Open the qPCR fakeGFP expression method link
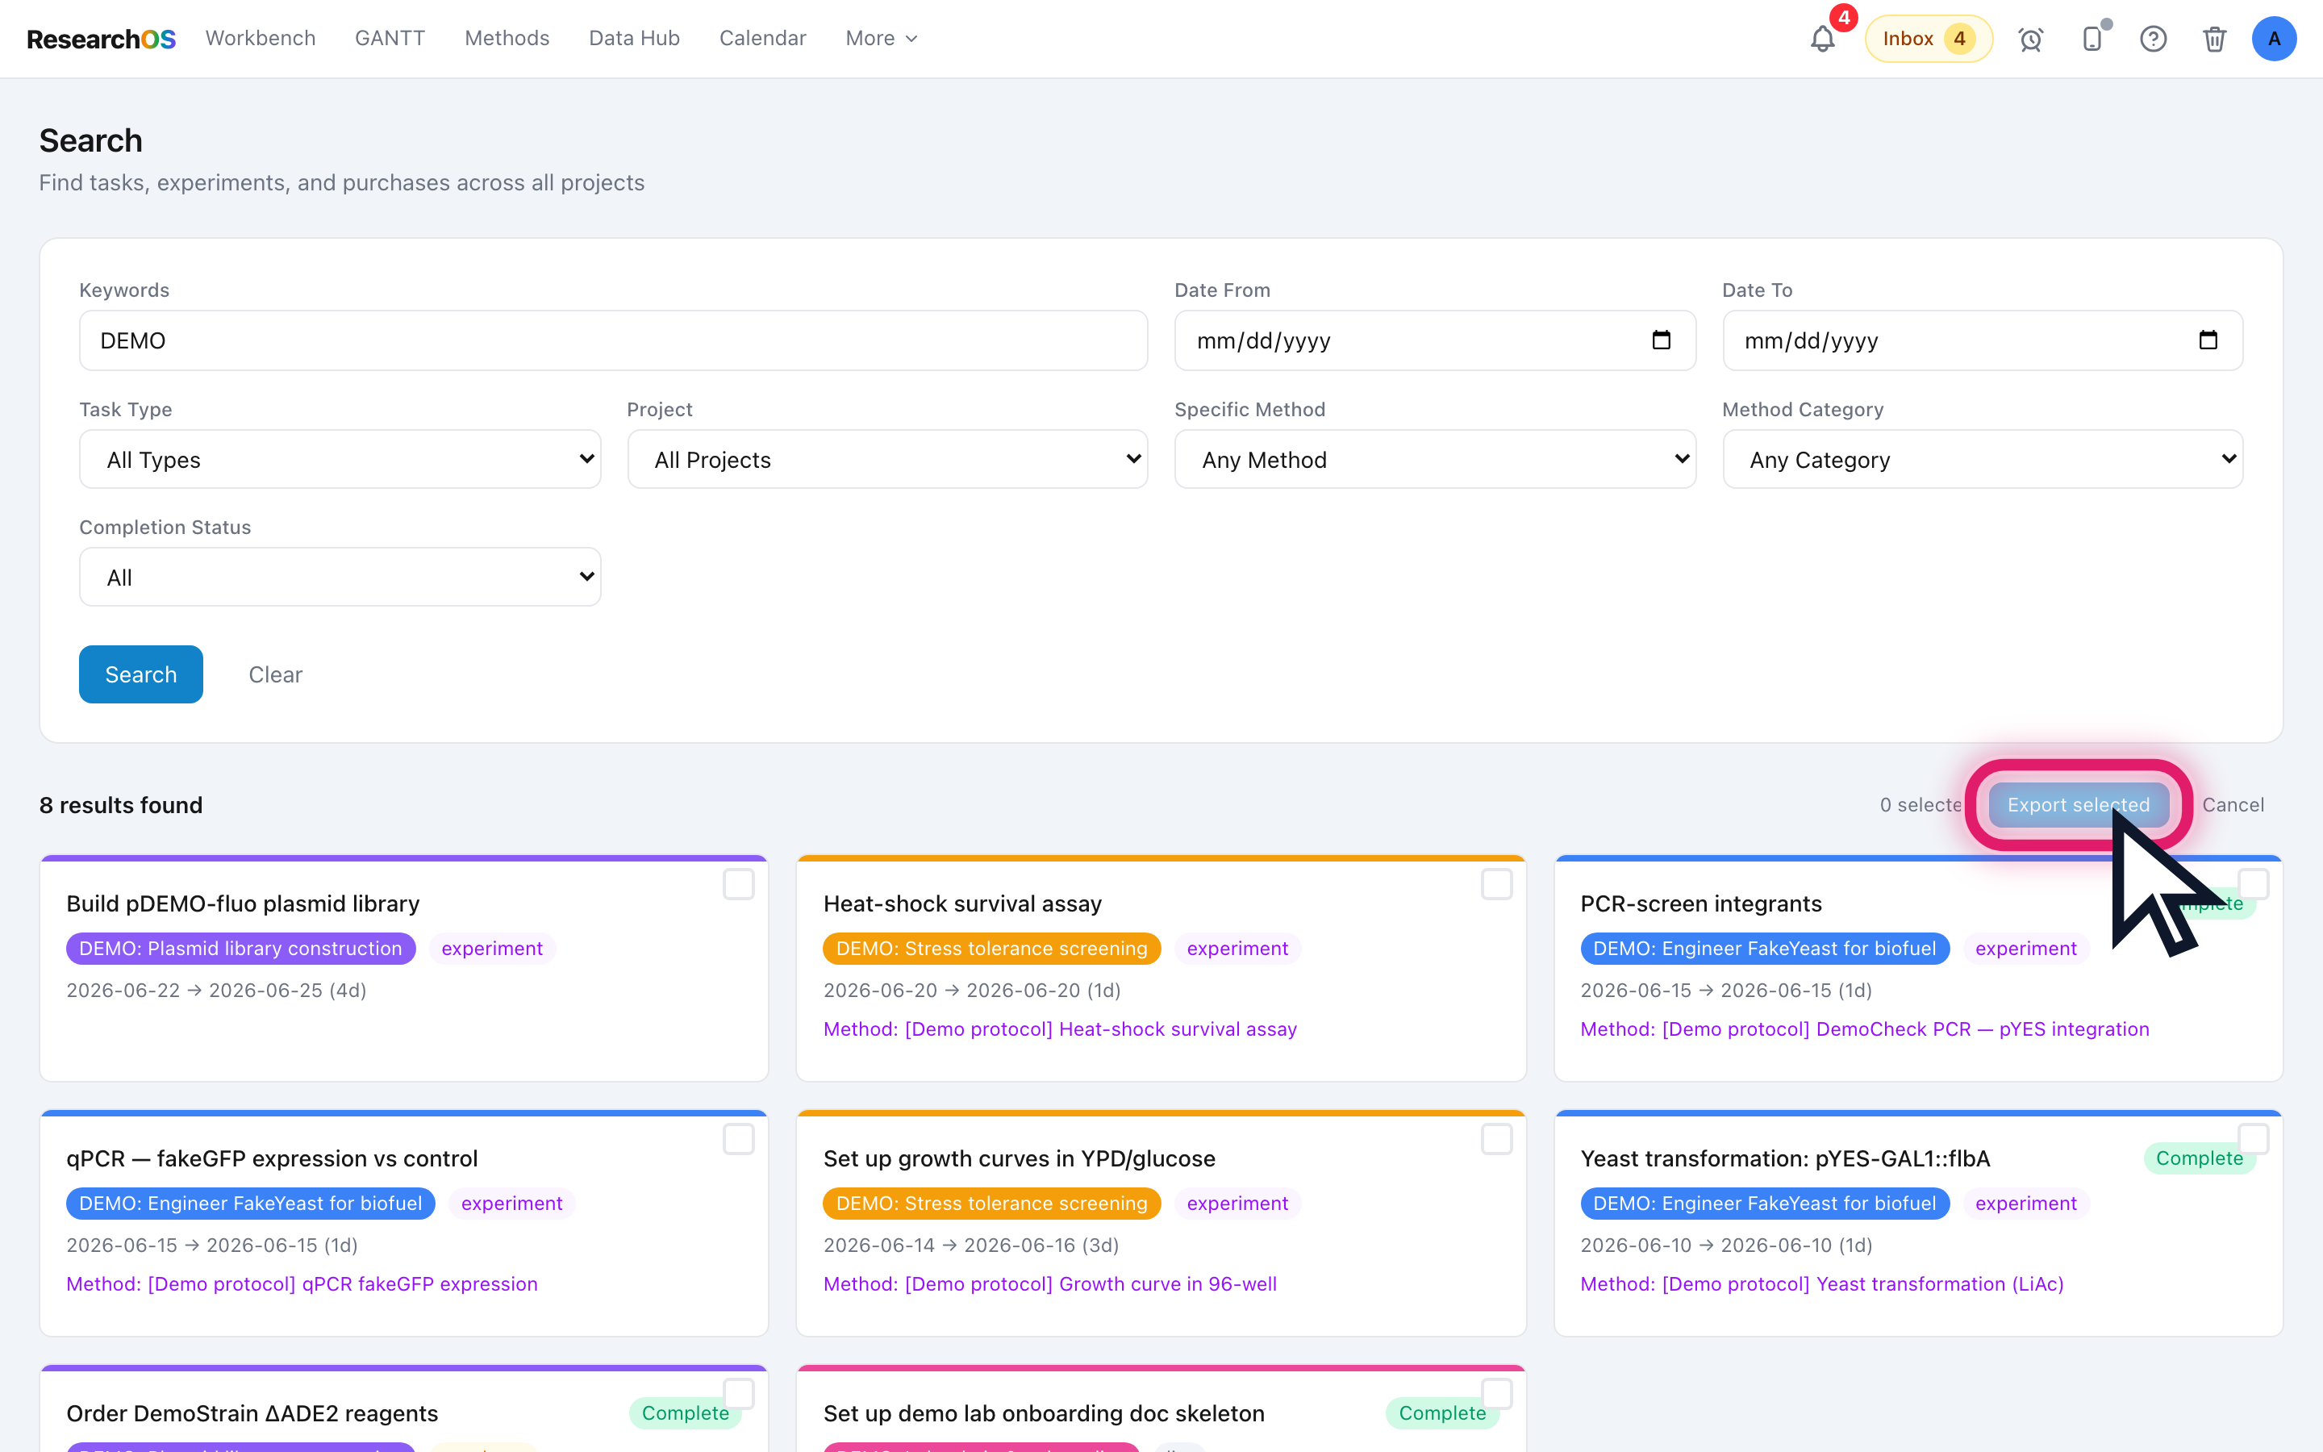 coord(302,1284)
